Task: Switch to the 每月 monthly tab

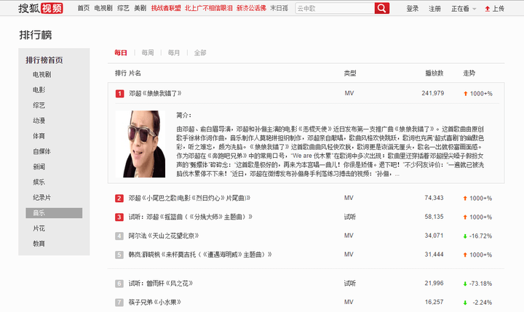Action: [174, 53]
